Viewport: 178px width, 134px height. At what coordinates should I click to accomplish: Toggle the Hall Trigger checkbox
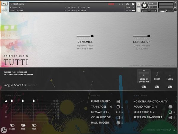tap(118, 123)
